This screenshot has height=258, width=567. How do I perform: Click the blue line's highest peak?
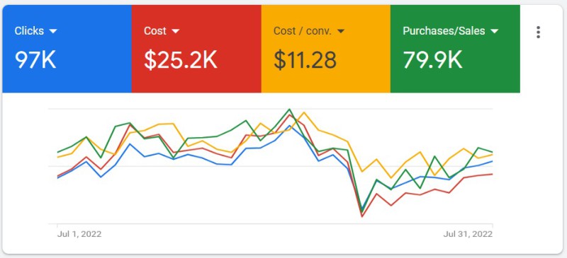click(x=289, y=126)
